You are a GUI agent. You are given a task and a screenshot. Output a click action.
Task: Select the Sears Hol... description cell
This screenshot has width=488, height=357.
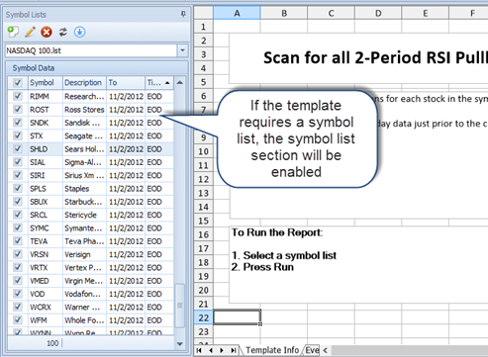coord(84,149)
